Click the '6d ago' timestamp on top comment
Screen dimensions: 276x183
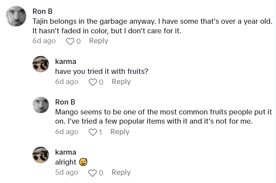click(x=44, y=41)
